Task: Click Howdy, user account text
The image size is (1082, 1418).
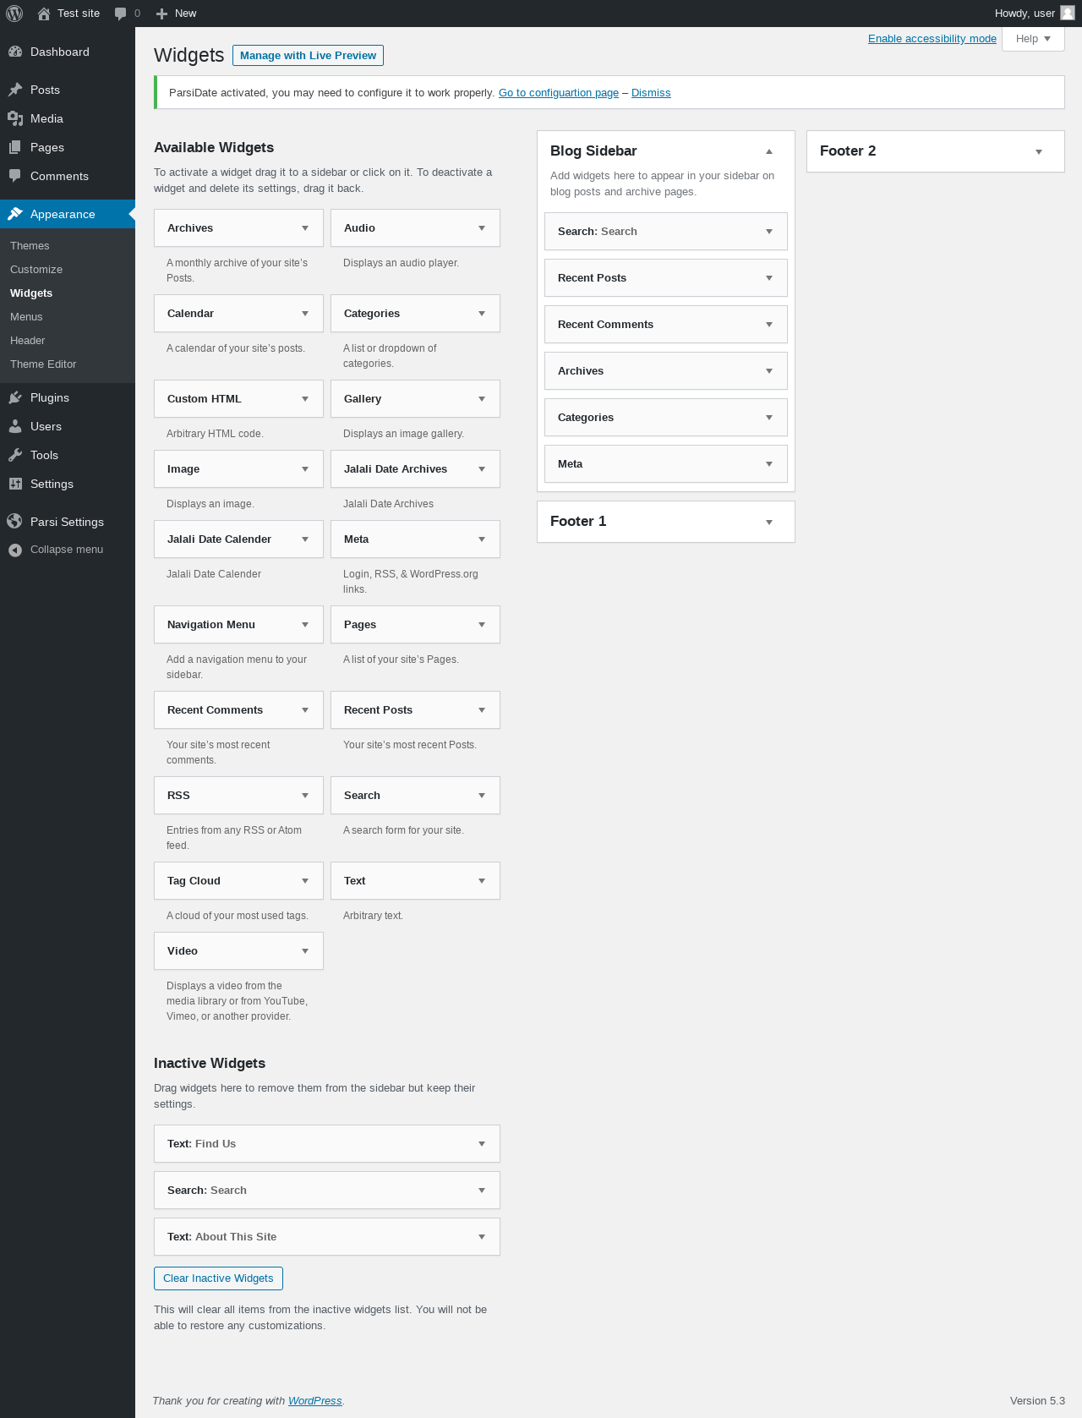Action: click(x=1025, y=14)
